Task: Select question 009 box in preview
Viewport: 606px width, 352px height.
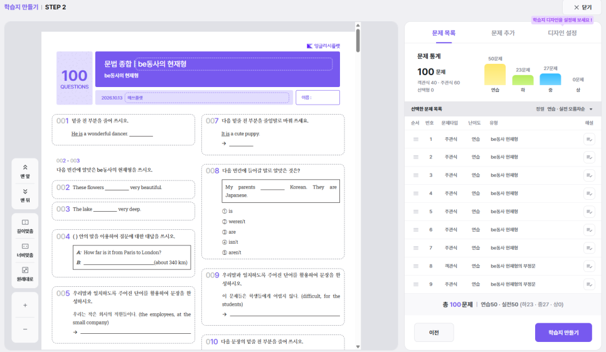Action: click(273, 297)
